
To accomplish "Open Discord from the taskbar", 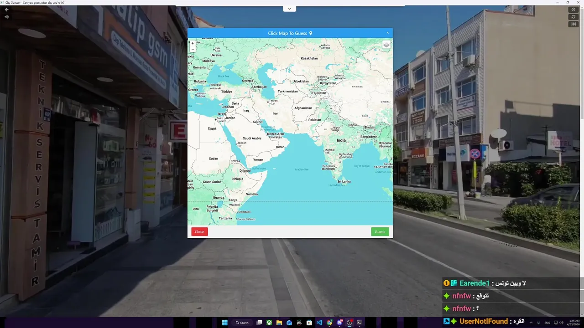I will point(339,323).
